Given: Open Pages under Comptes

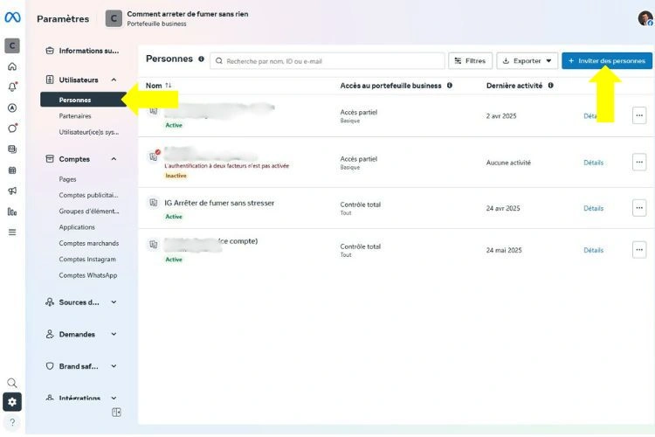Looking at the screenshot, I should pos(67,179).
